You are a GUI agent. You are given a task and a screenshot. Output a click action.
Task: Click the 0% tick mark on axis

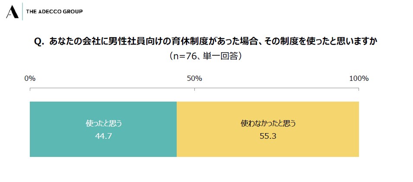[30, 89]
